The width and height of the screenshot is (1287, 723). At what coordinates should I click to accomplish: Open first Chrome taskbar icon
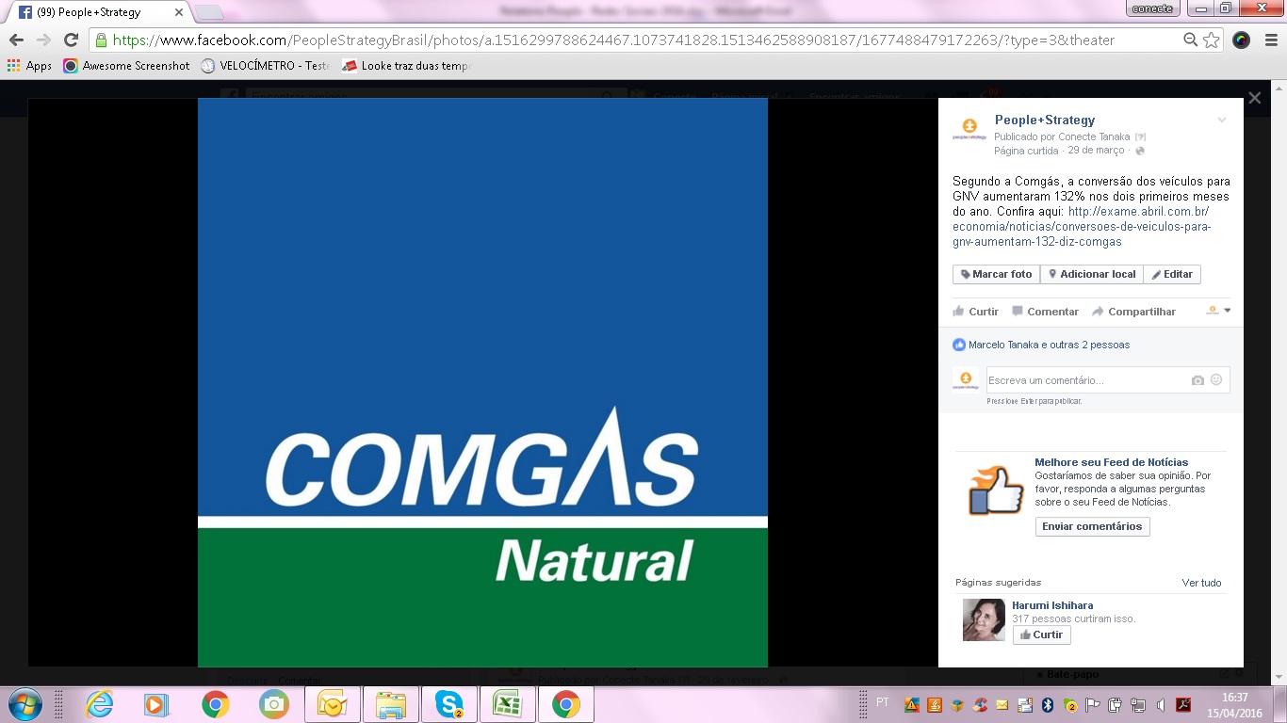click(215, 704)
